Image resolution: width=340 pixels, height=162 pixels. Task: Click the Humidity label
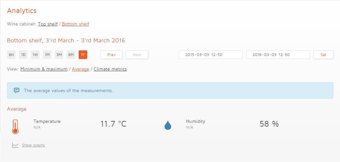195,122
